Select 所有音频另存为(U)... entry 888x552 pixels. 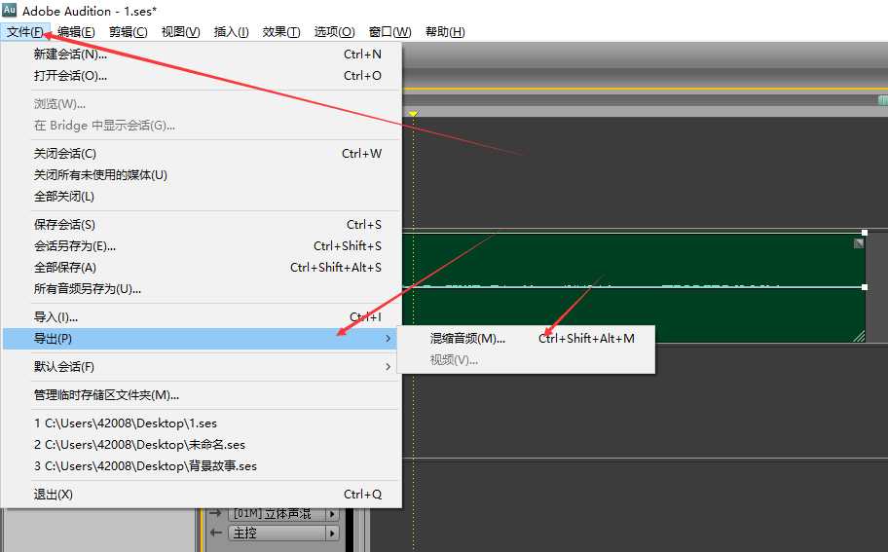coord(202,289)
